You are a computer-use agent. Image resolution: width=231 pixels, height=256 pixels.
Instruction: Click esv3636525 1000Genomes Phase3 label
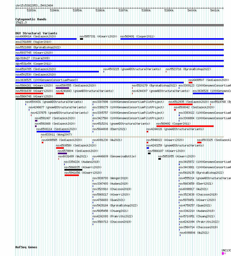(47, 80)
